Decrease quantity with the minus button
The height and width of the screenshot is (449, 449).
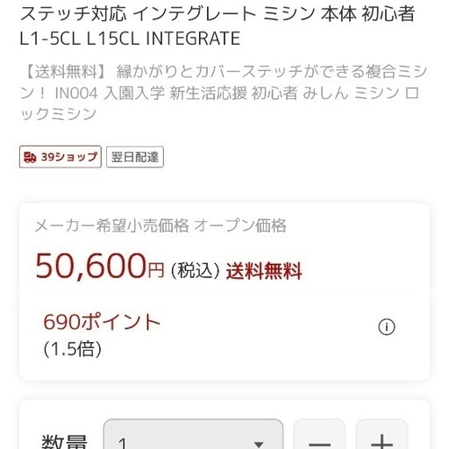[319, 434]
